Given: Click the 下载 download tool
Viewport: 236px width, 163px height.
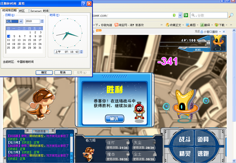Looking at the screenshot, I should (219, 25).
